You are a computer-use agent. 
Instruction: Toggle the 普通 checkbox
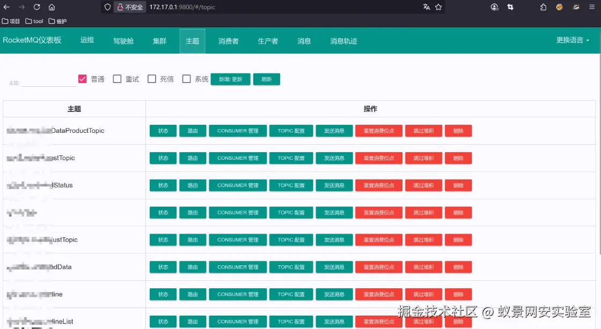(x=83, y=79)
